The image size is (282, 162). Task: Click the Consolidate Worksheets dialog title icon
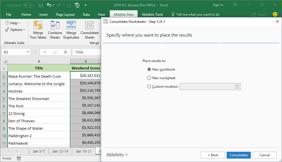[106, 21]
